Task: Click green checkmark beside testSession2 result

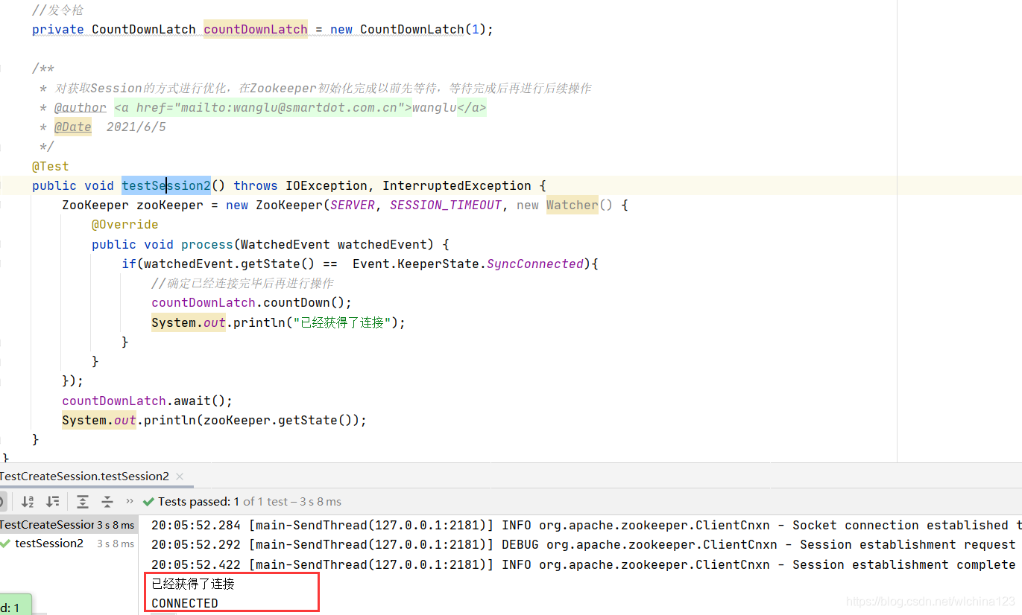Action: [6, 544]
